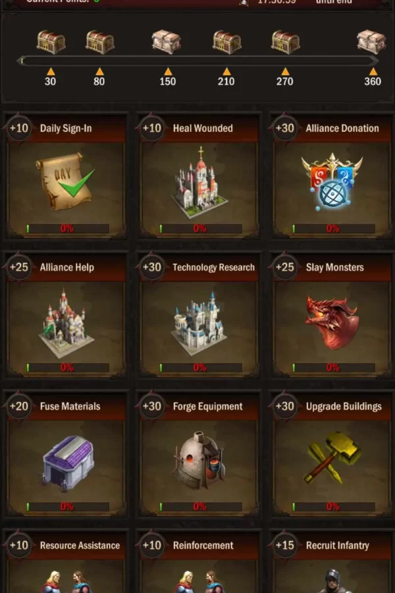Open the Forge Equipment furnace icon
The image size is (395, 593).
199,461
